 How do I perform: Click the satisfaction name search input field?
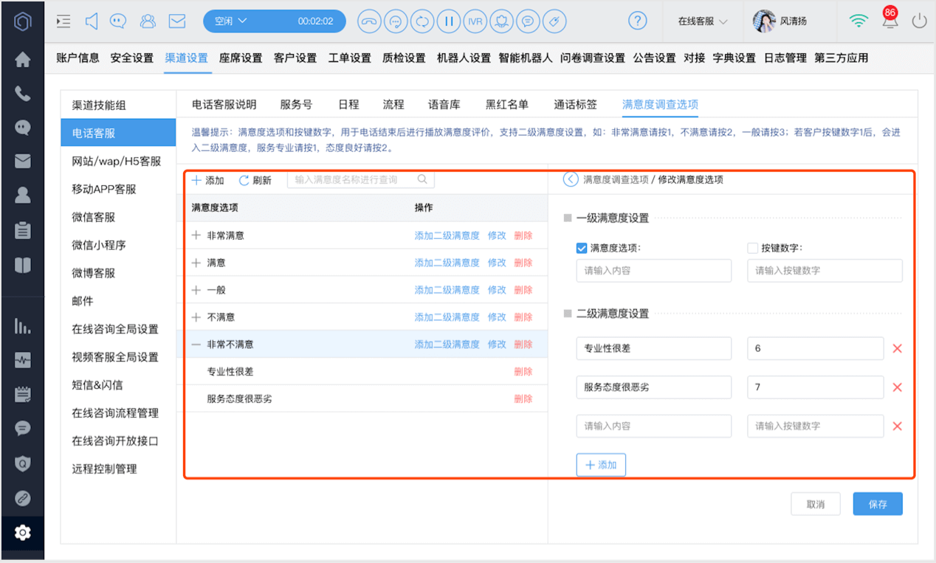tap(360, 179)
